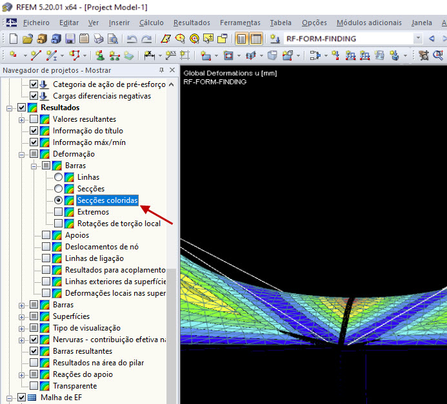Open the Cálculo menu
447x404 pixels.
[151, 23]
